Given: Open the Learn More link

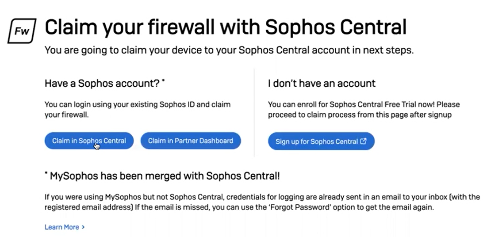Looking at the screenshot, I should [62, 227].
